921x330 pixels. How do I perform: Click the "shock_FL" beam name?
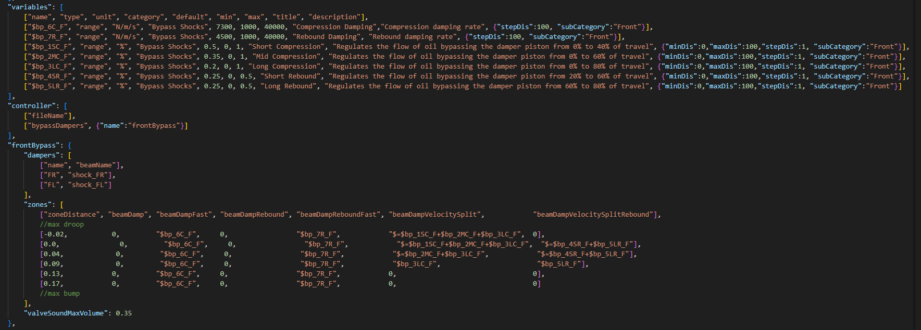[88, 184]
